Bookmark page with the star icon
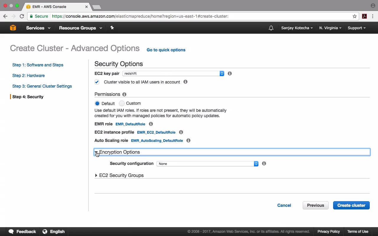 coord(355,16)
